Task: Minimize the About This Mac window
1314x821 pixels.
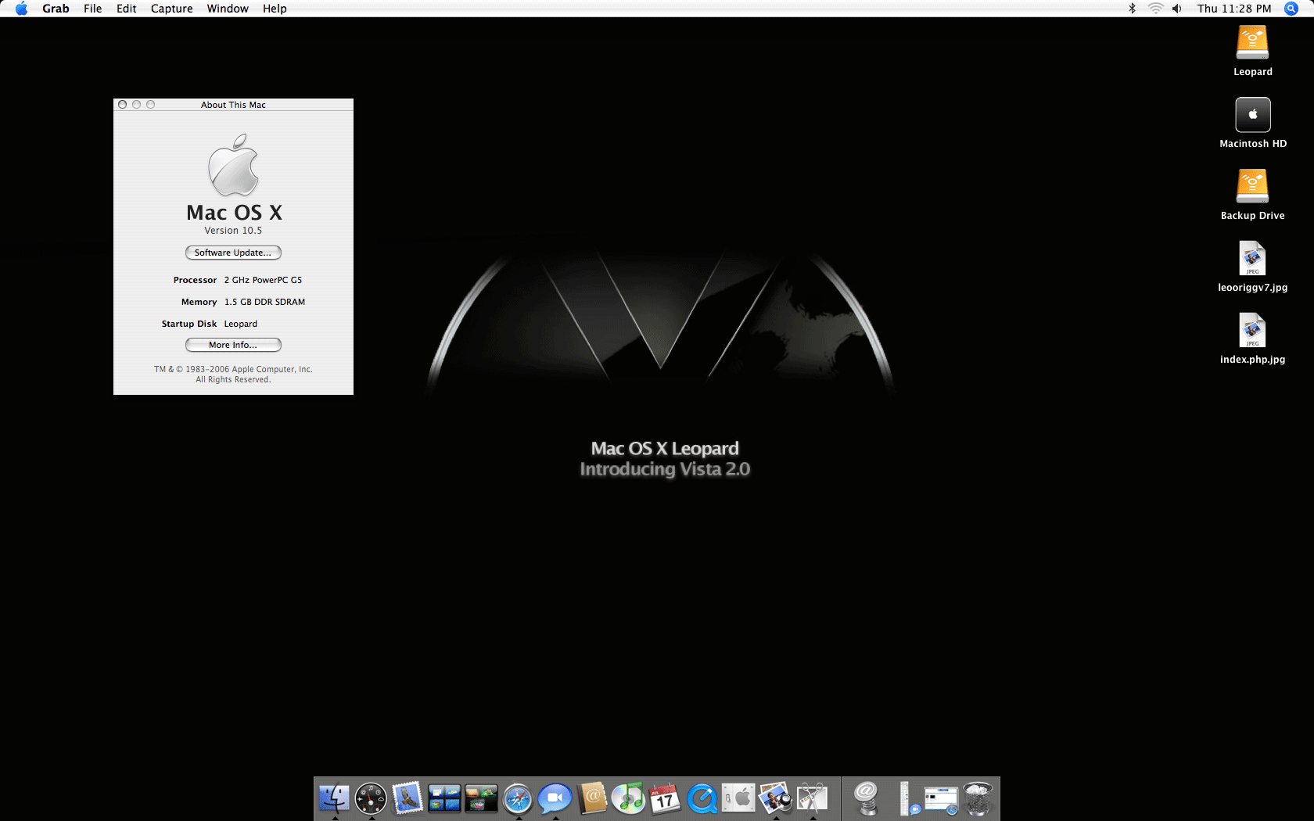Action: 136,104
